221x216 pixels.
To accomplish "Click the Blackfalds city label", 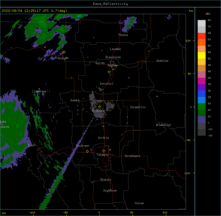I will [x=113, y=57].
